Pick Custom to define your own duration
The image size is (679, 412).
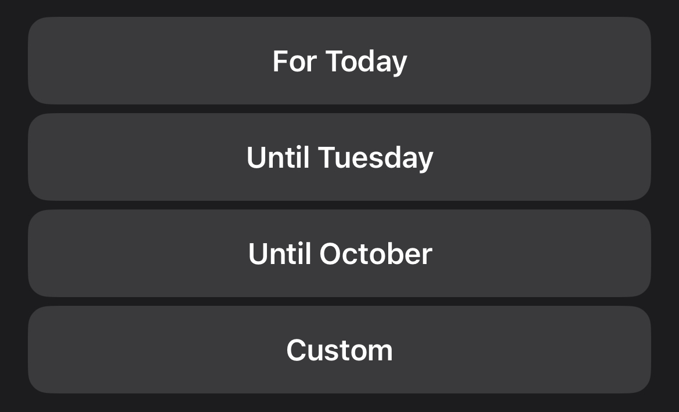tap(339, 350)
